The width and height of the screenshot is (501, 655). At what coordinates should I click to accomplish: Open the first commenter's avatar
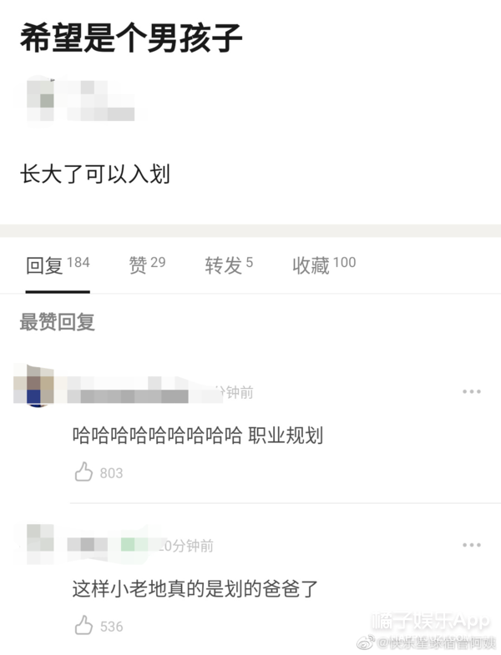click(34, 385)
